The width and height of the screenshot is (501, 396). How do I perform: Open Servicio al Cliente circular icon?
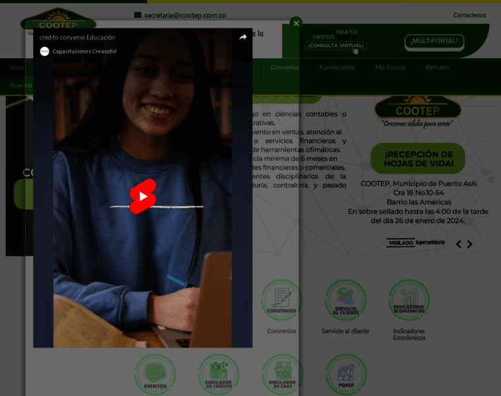(x=345, y=300)
